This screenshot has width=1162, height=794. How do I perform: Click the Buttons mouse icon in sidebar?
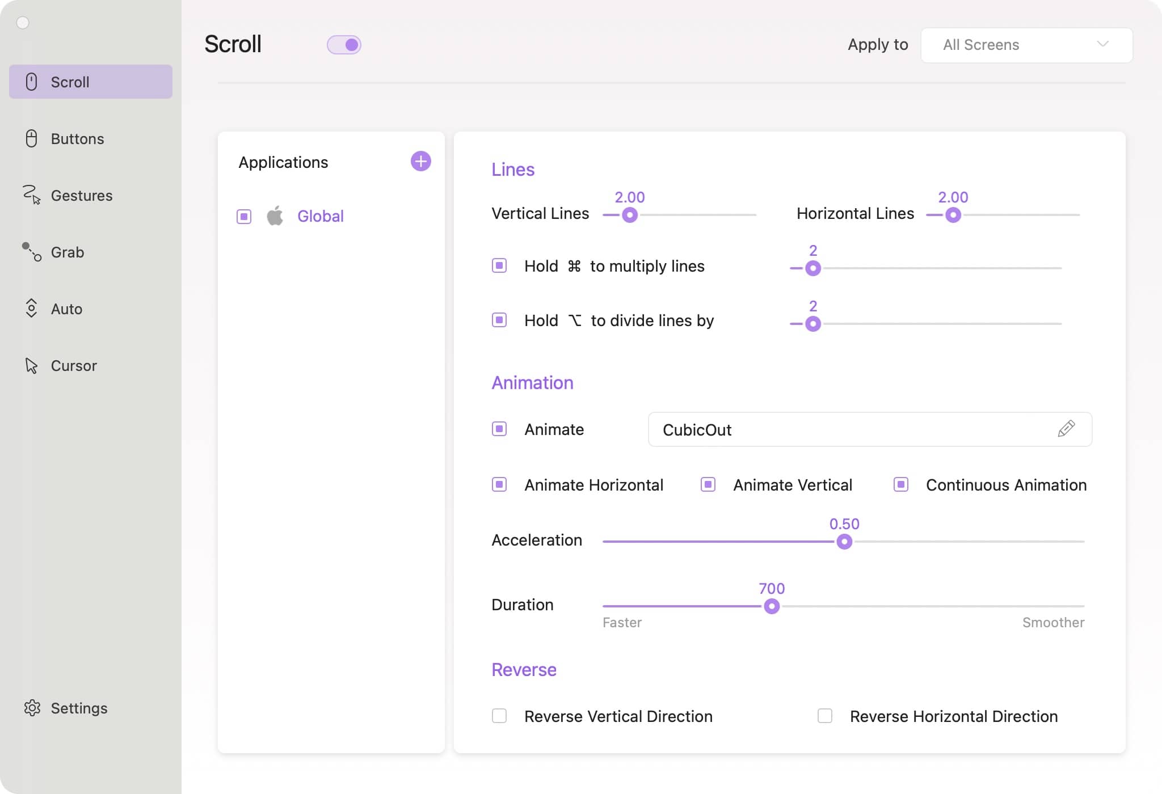click(x=32, y=138)
